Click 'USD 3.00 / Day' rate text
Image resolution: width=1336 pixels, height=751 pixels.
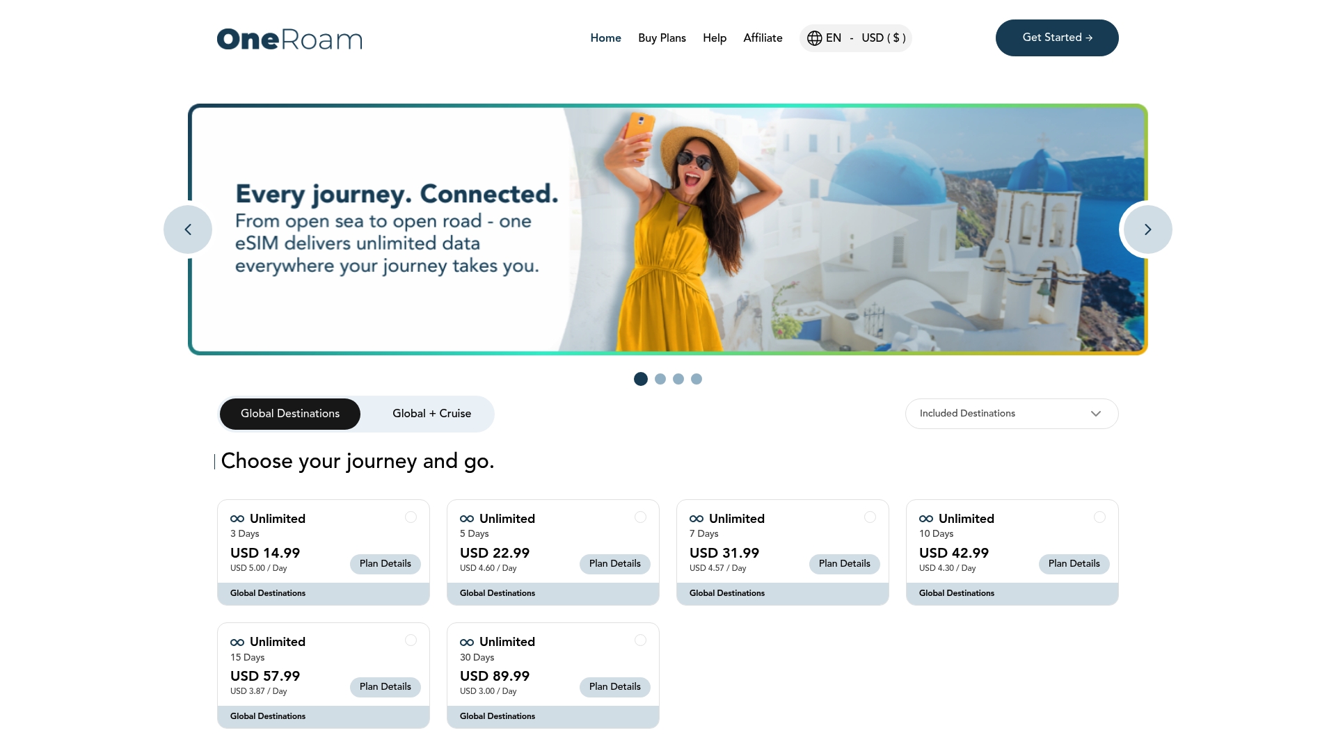488,692
